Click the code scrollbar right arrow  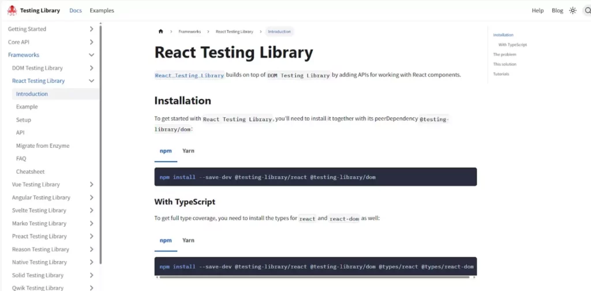pyautogui.click(x=474, y=277)
